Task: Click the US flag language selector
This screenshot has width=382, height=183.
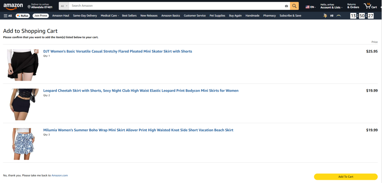Action: click(x=311, y=7)
